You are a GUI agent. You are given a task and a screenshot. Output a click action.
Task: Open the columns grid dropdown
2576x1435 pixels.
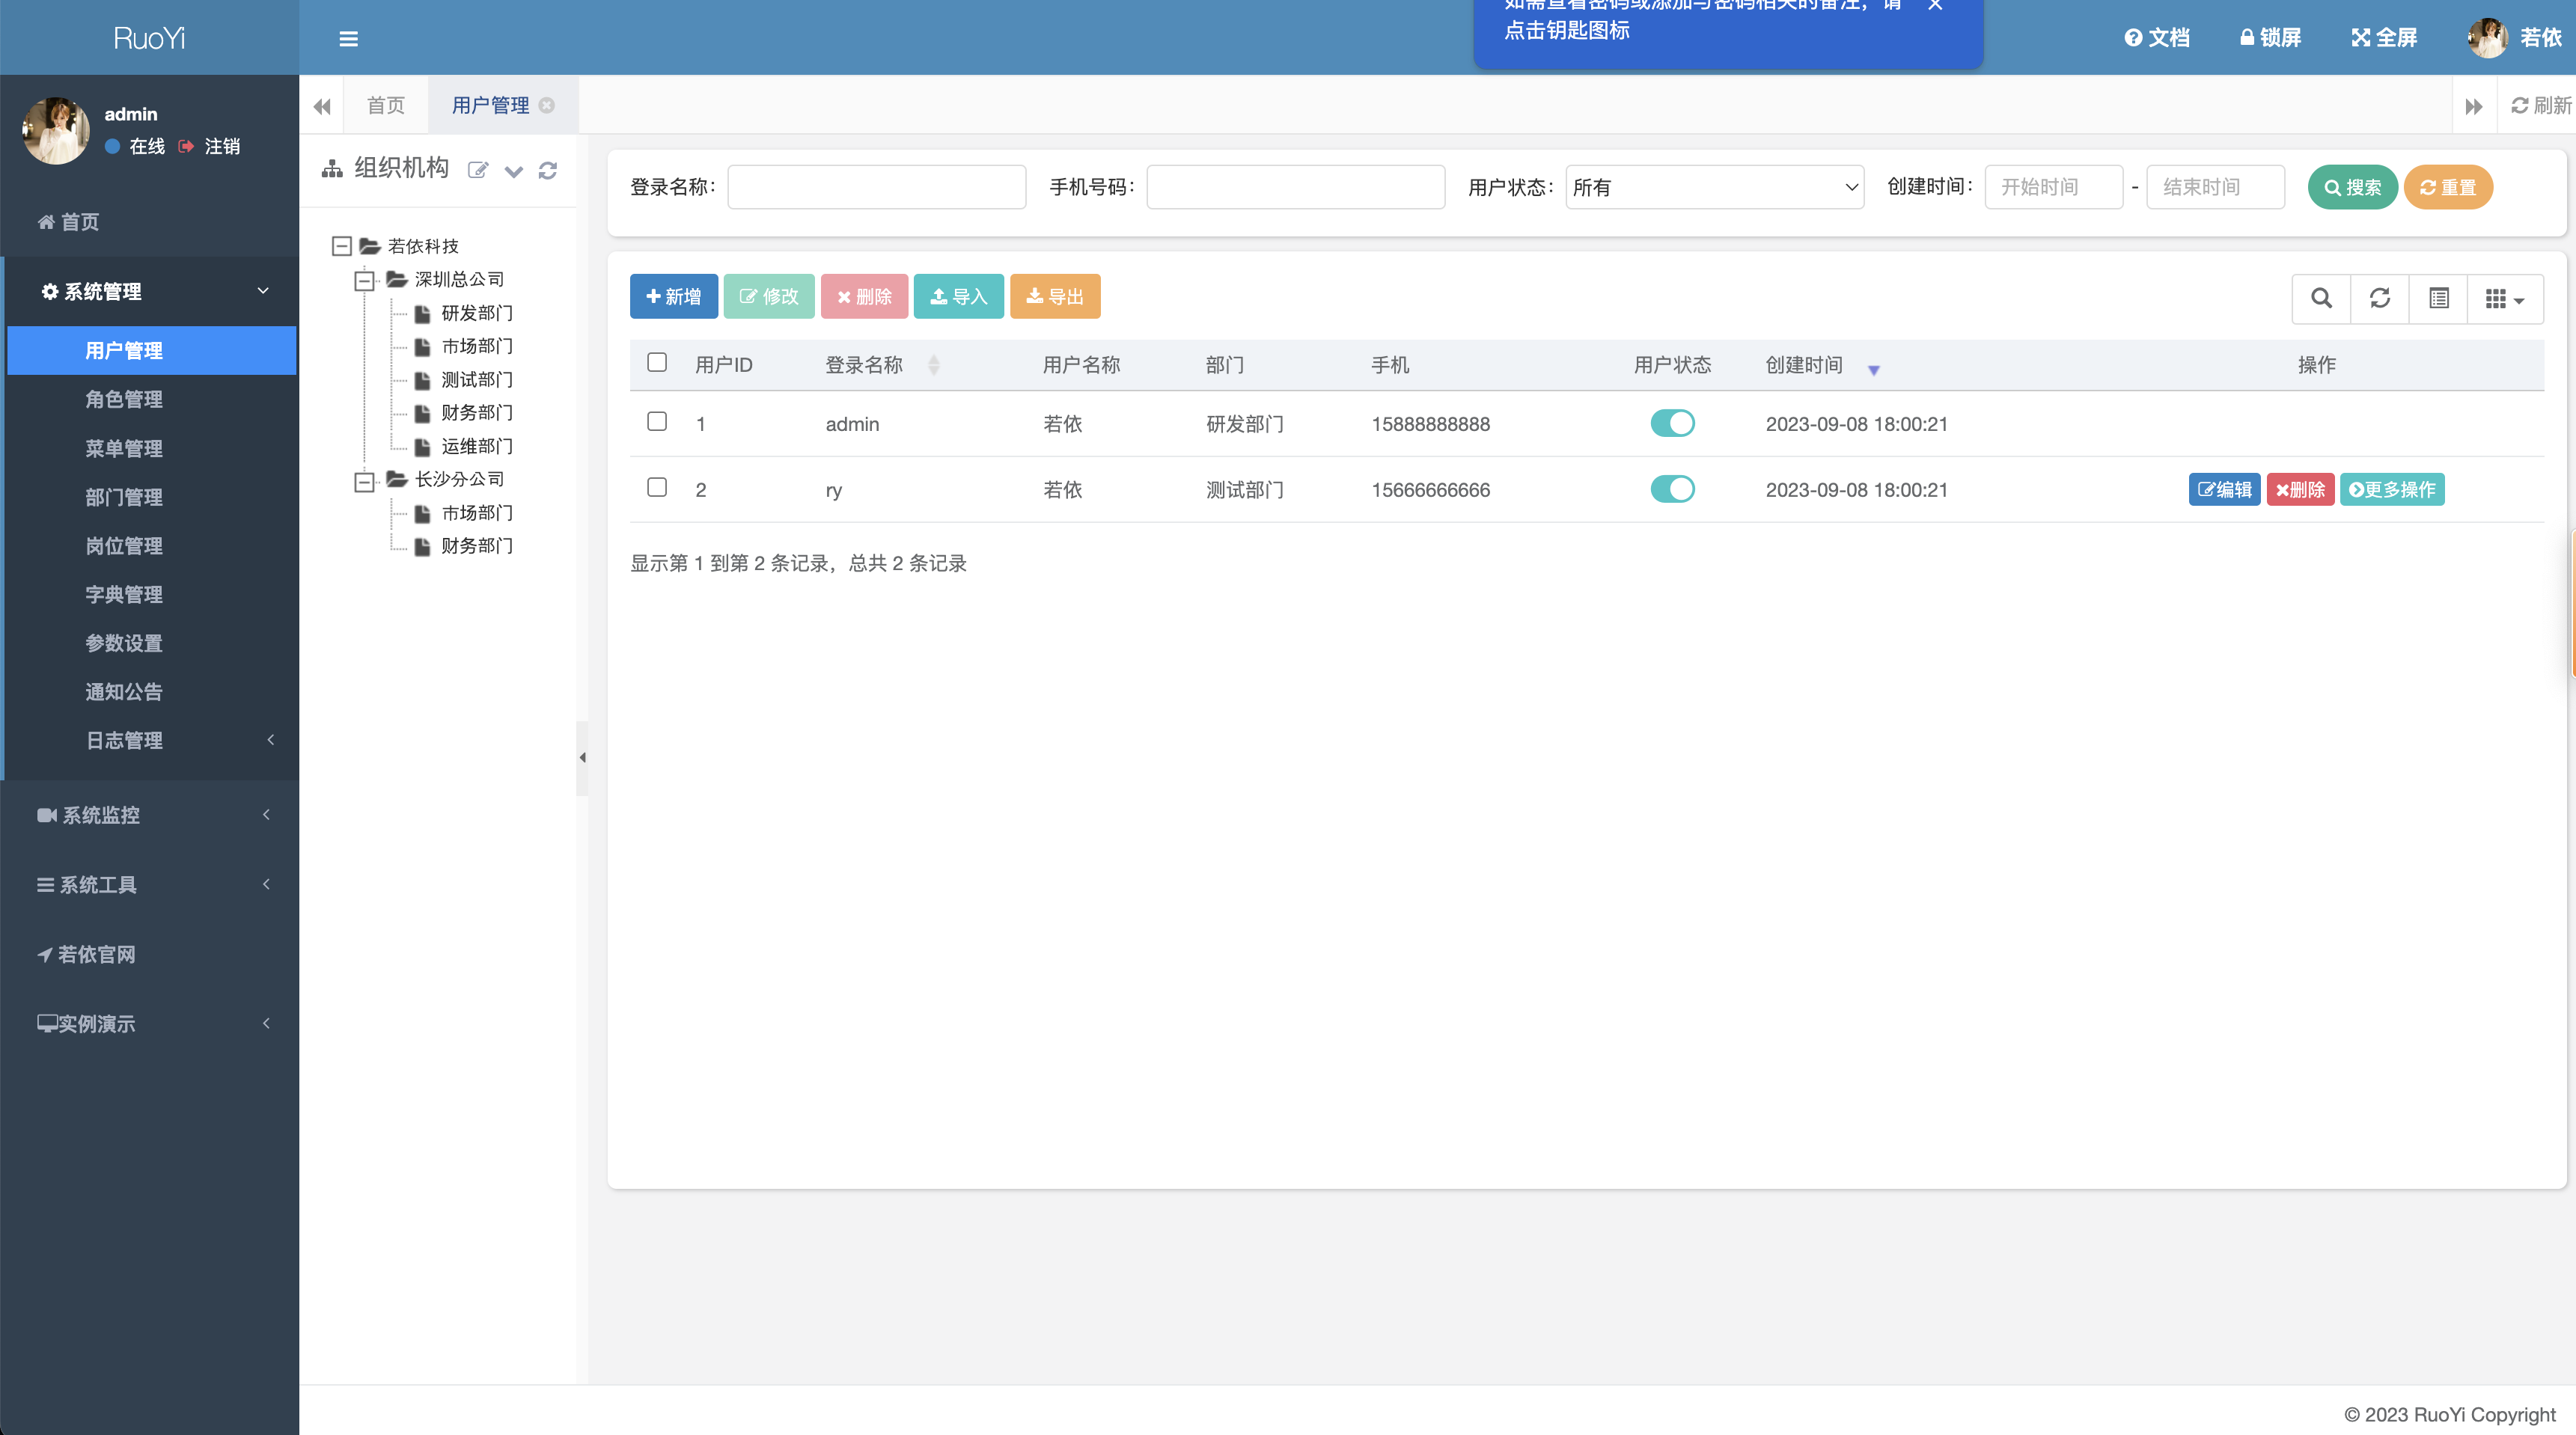point(2505,298)
